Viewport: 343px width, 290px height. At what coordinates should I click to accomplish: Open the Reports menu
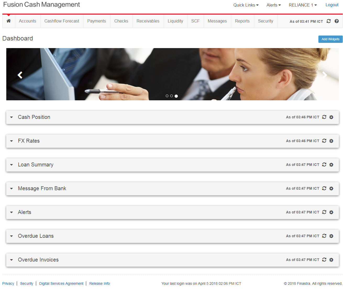coord(242,21)
